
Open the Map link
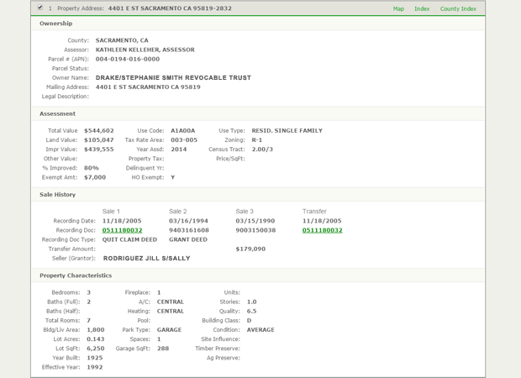point(398,8)
